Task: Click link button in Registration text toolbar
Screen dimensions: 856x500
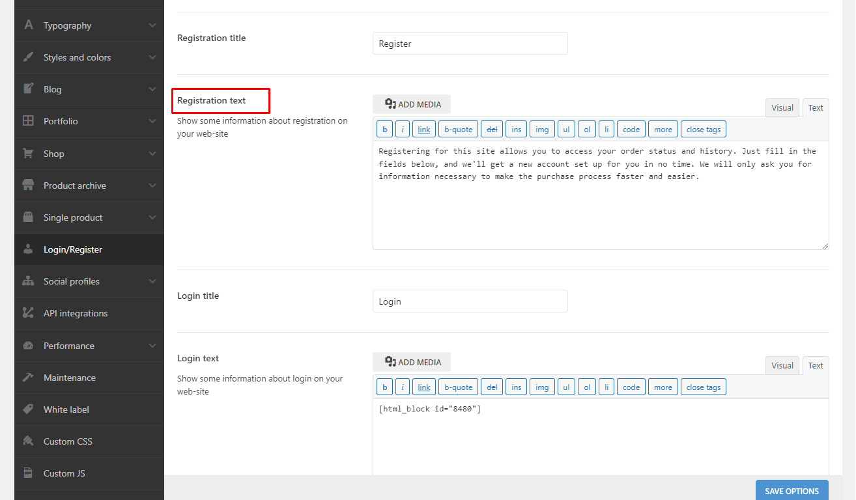Action: coord(424,130)
